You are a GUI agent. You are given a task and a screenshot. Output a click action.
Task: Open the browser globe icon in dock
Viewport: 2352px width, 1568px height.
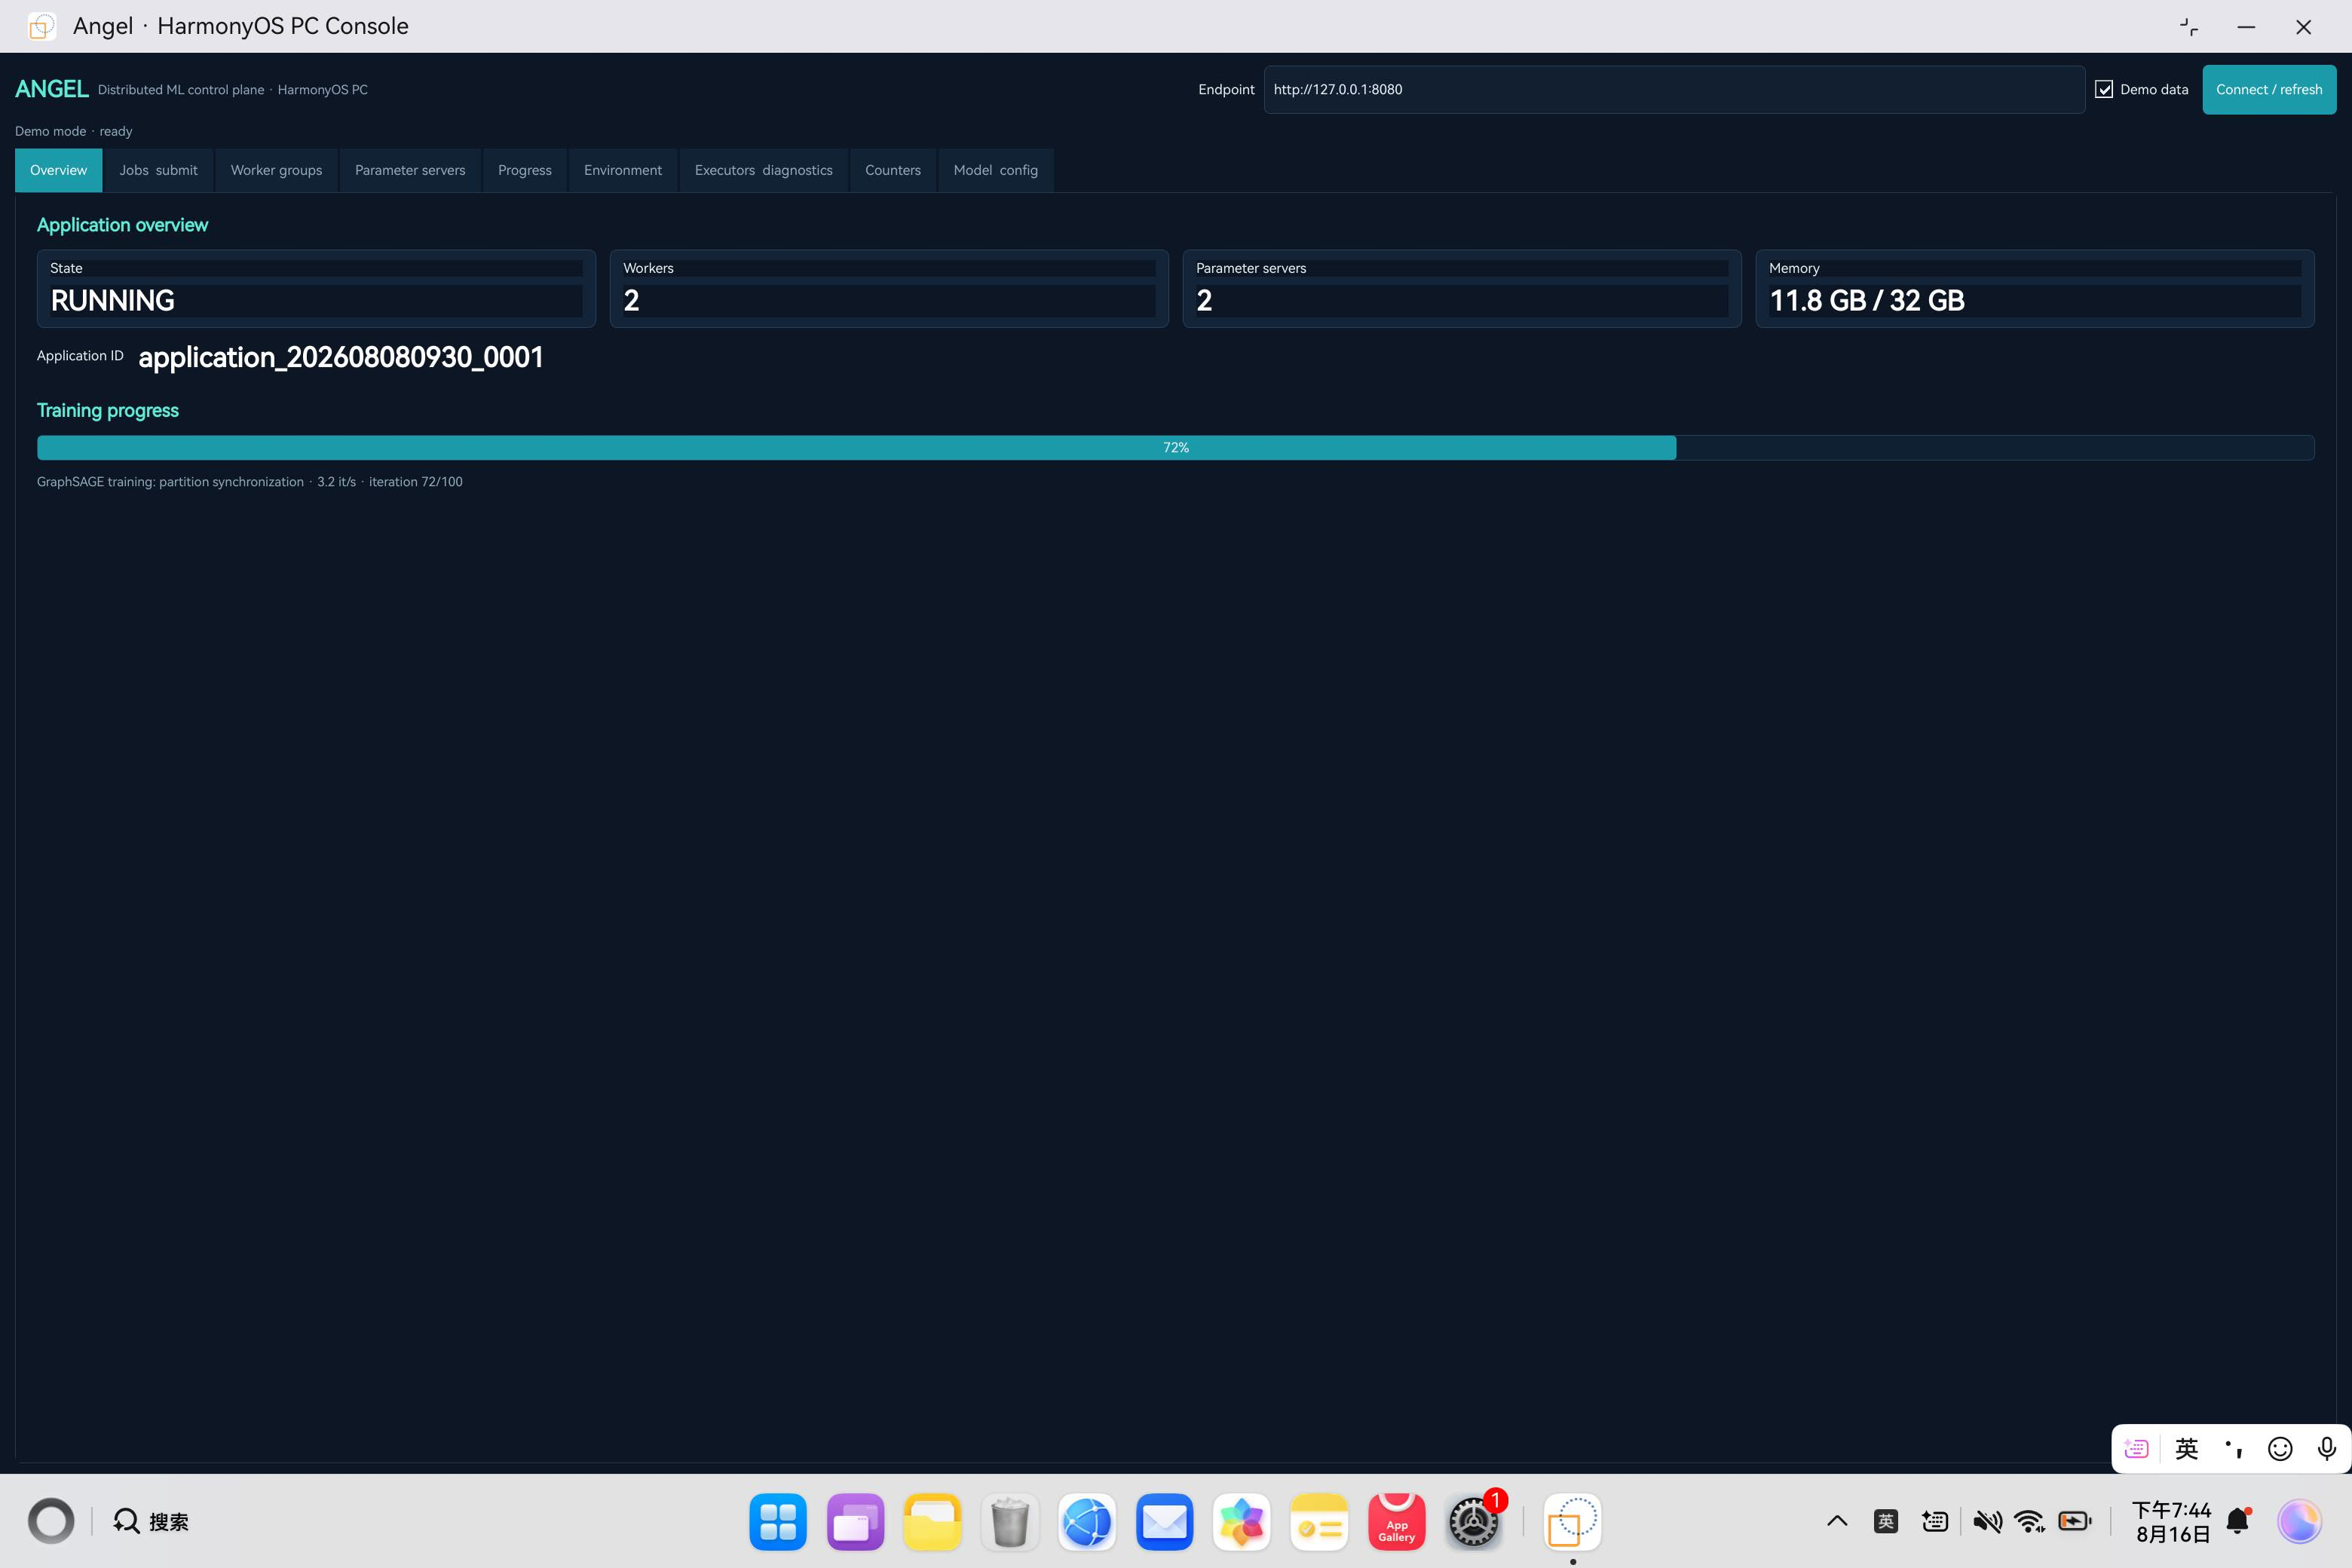coord(1087,1521)
